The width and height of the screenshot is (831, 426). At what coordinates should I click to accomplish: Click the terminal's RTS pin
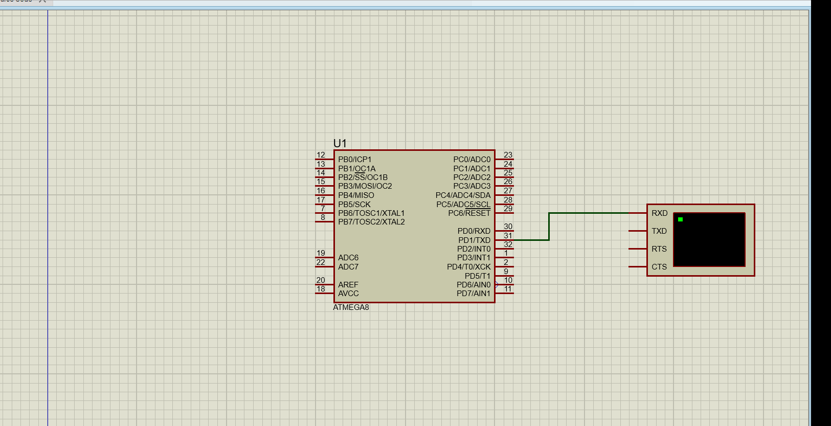click(x=638, y=249)
